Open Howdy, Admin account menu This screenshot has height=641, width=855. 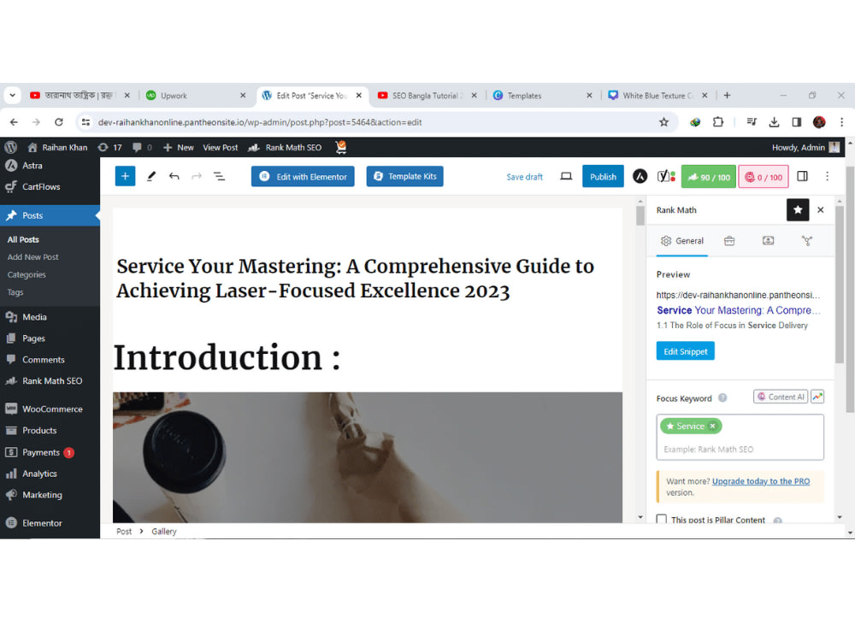coord(805,147)
